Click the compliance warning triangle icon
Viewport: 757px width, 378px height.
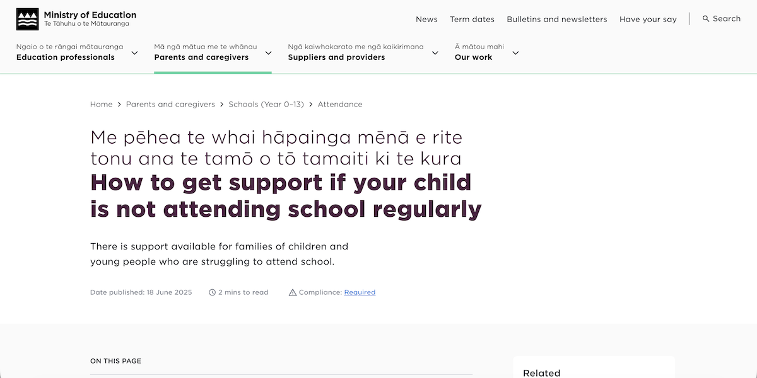292,292
